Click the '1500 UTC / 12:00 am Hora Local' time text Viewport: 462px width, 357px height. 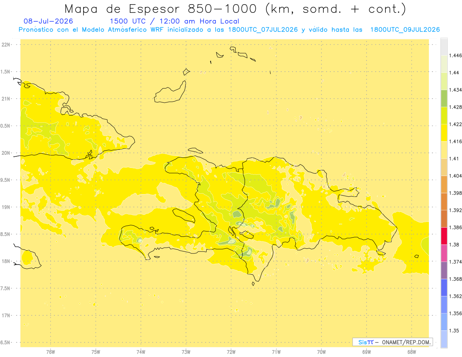click(174, 21)
